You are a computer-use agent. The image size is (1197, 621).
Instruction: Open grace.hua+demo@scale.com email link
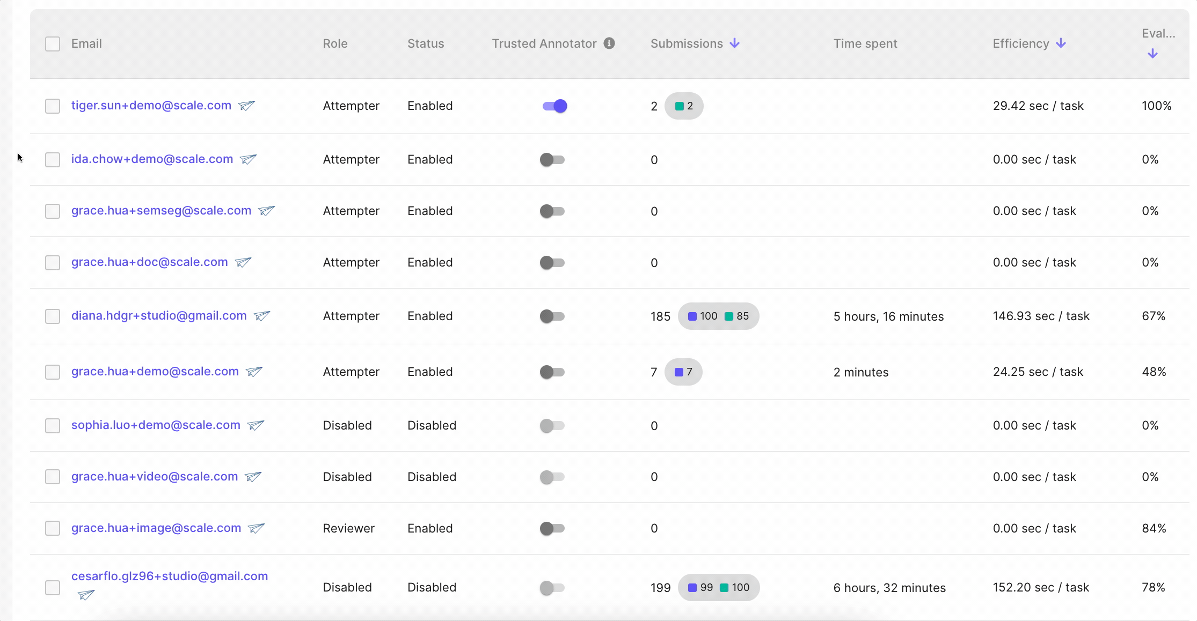click(x=155, y=372)
